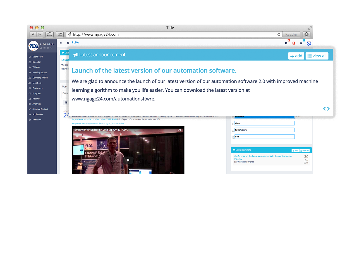Image resolution: width=340 pixels, height=266 pixels.
Task: Open Company Profile page
Action: pyautogui.click(x=40, y=78)
